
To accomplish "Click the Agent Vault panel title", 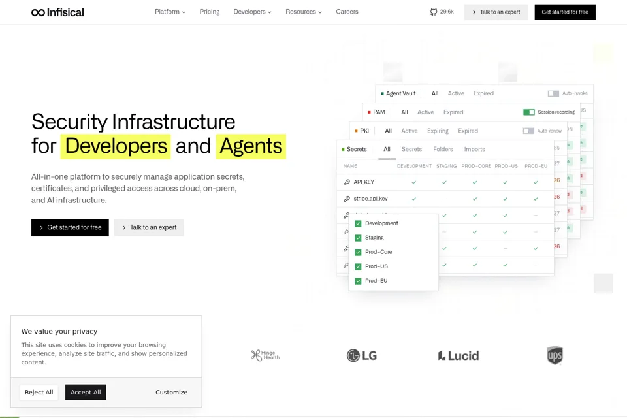I will click(x=400, y=93).
